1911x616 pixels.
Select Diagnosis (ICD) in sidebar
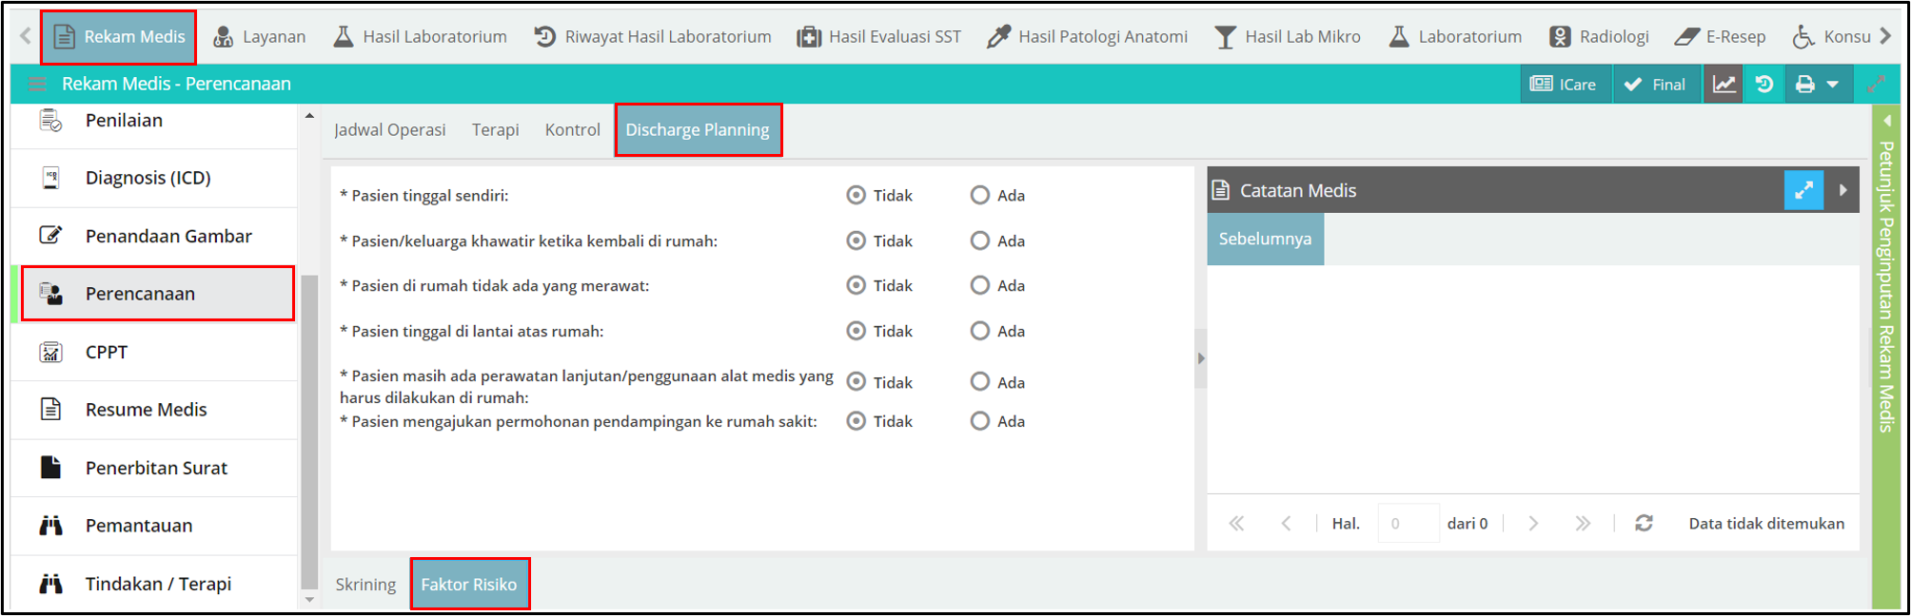154,179
